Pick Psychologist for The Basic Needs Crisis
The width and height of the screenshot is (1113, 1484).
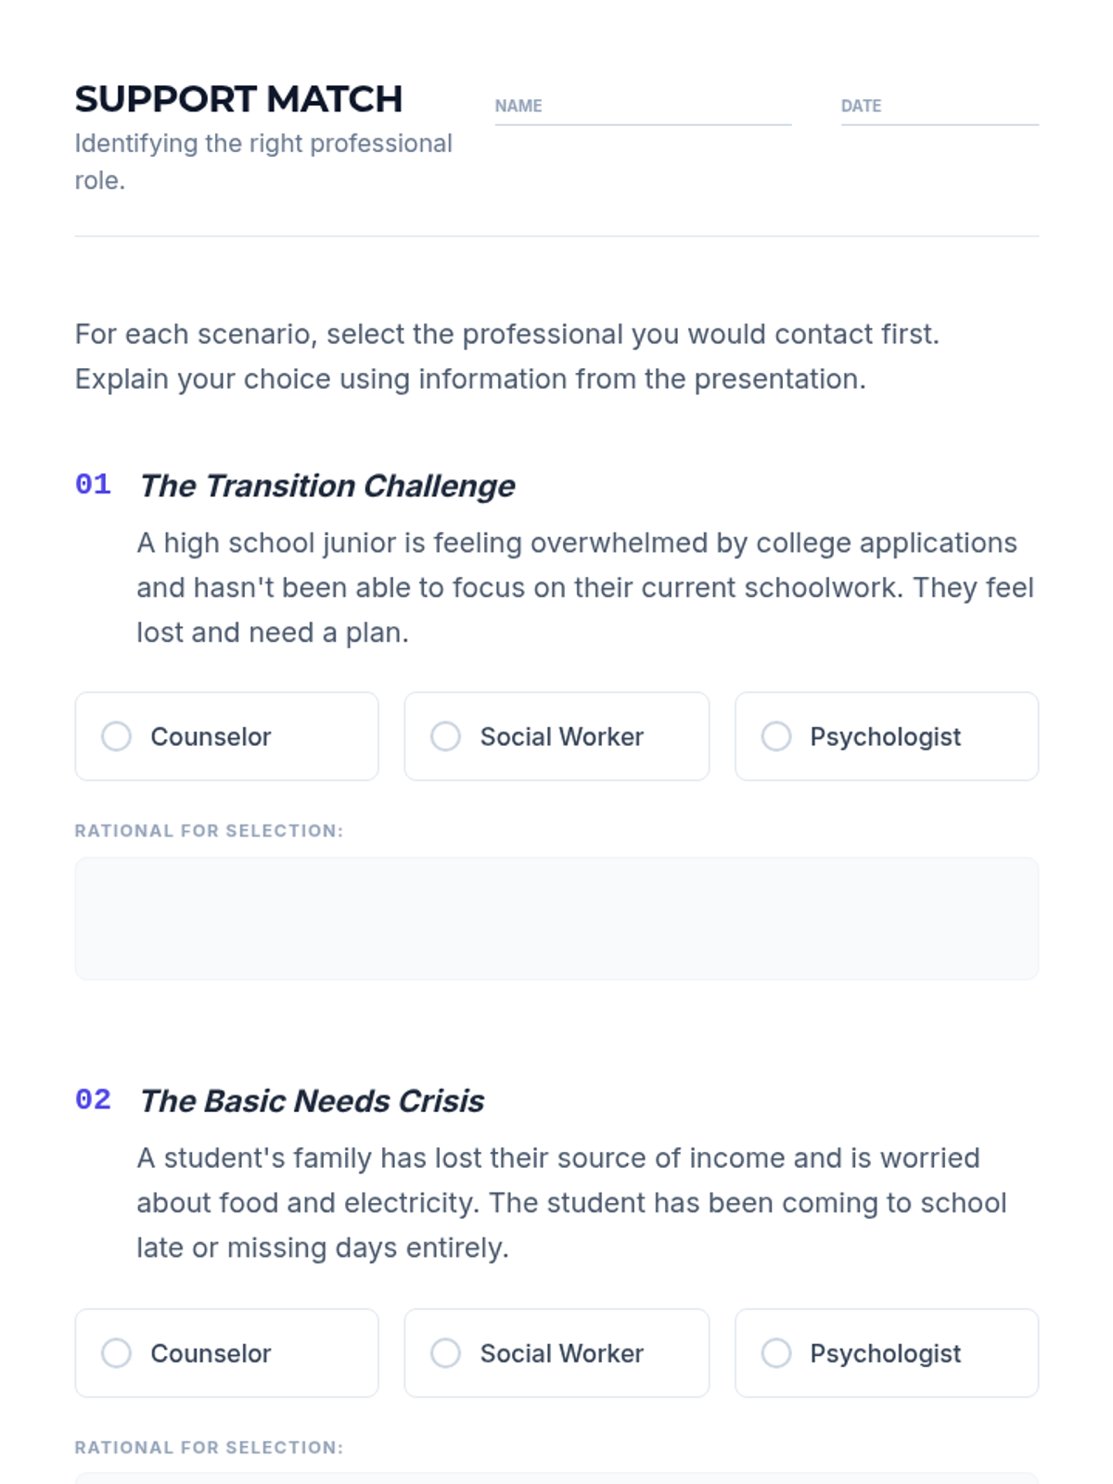(x=775, y=1353)
